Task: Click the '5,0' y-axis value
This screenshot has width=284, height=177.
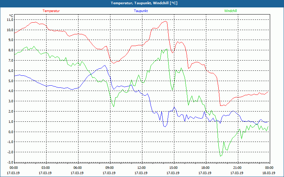Action: (11, 81)
